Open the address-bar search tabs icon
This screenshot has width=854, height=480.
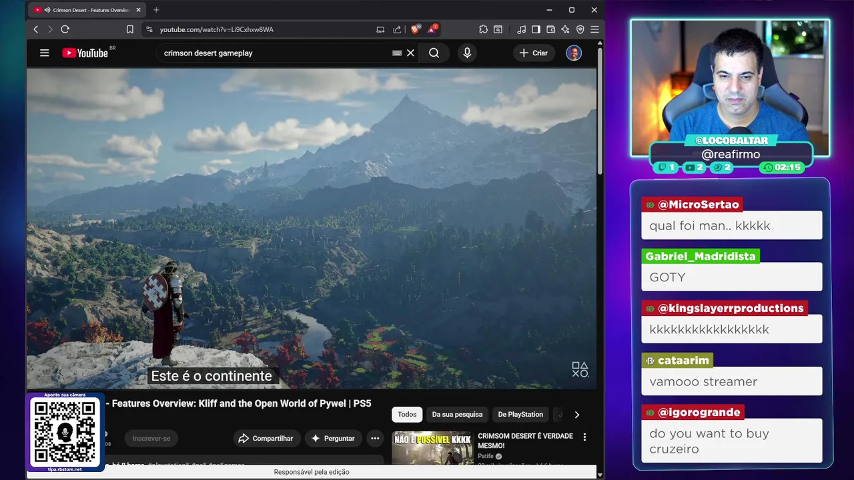tap(498, 29)
